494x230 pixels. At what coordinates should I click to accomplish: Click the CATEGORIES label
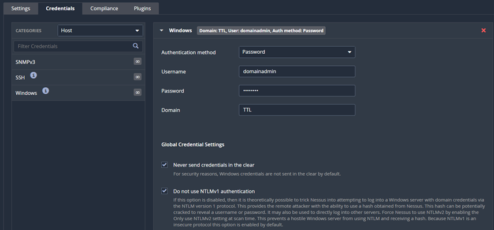(x=28, y=31)
